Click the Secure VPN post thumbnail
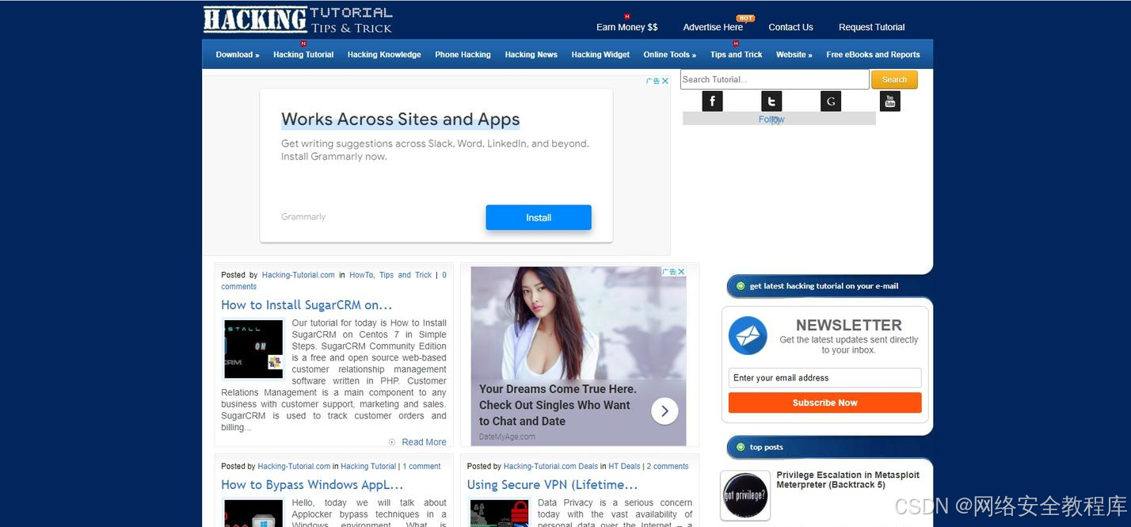 coord(499,513)
